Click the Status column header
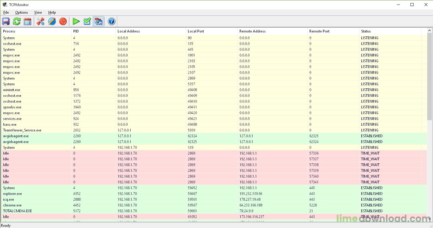The image size is (433, 228). (390, 31)
